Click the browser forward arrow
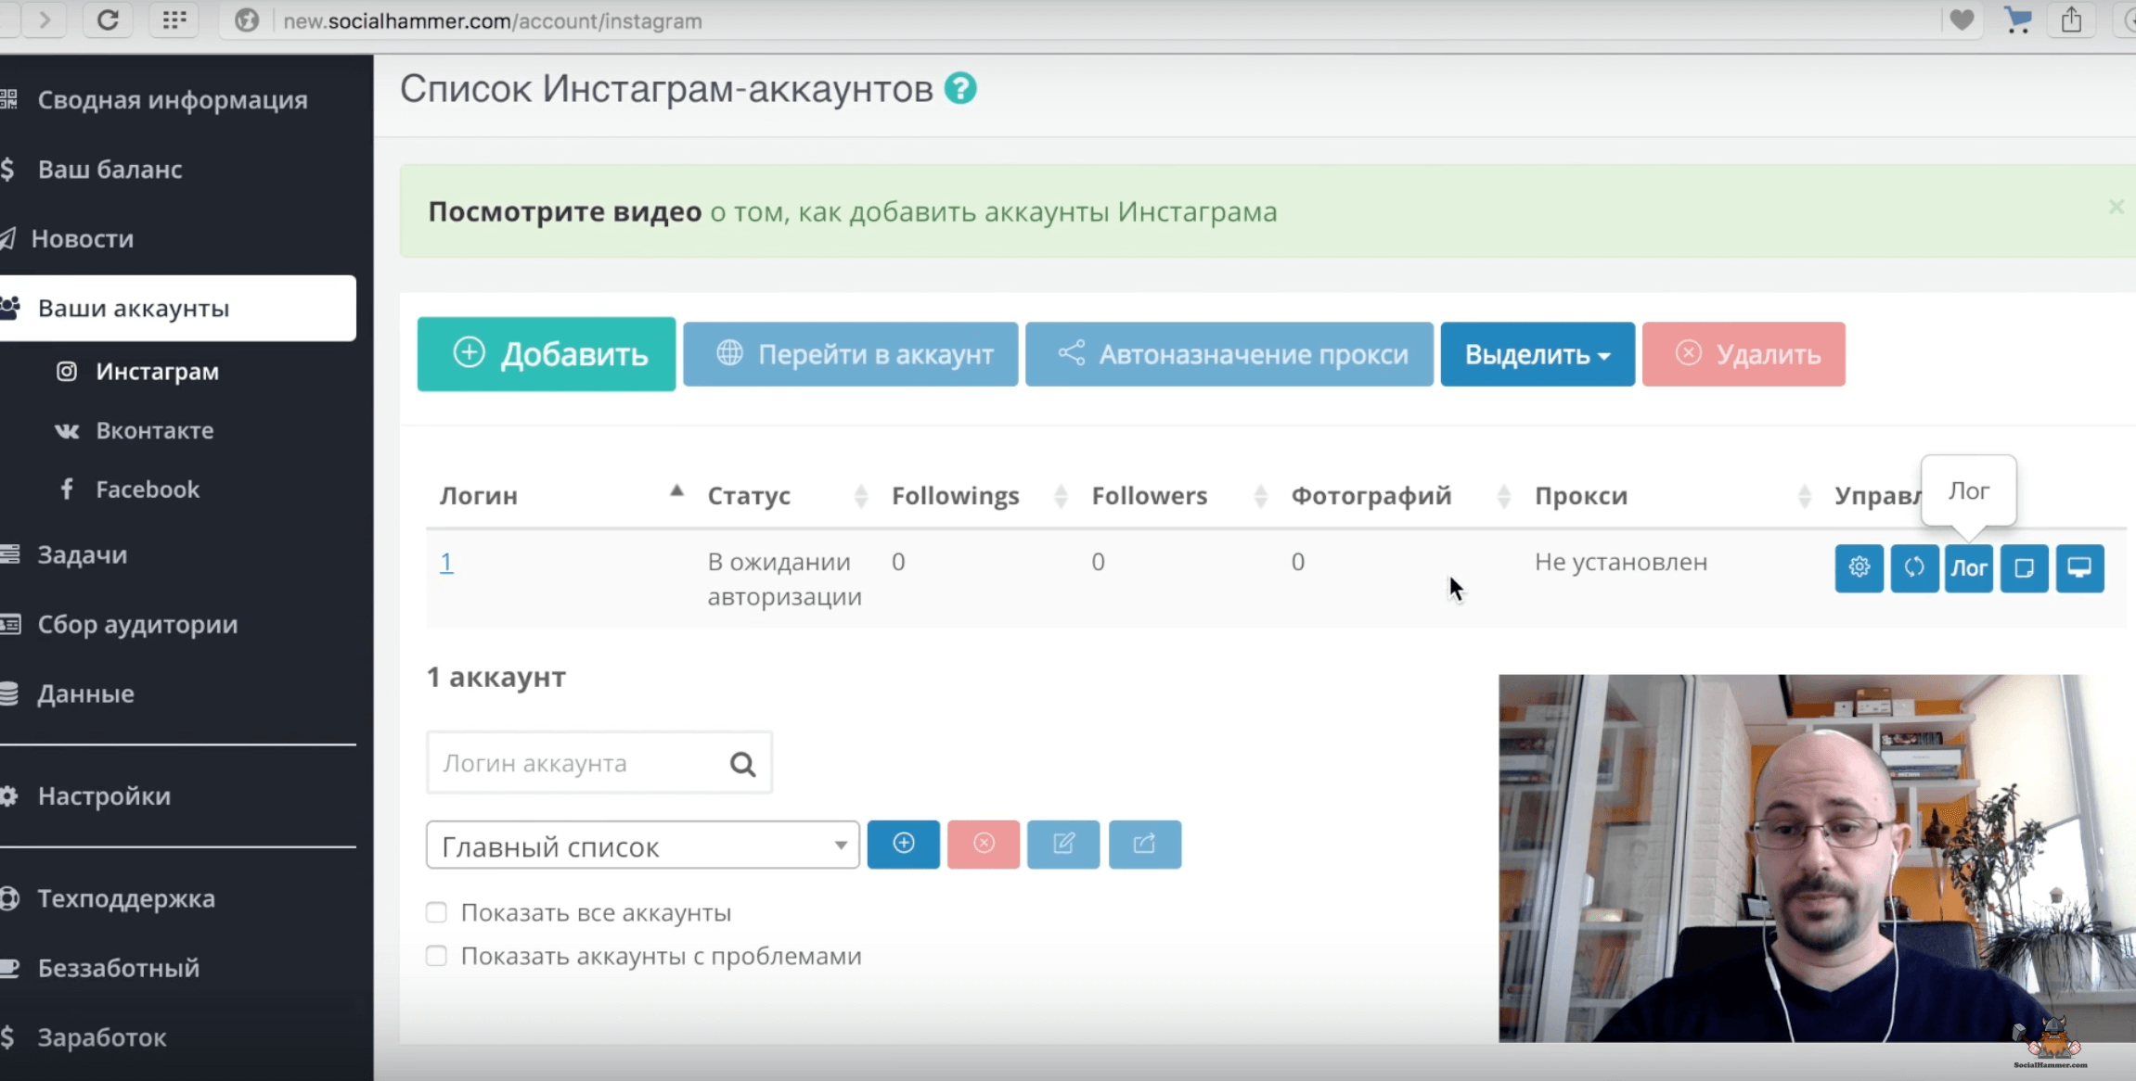This screenshot has height=1081, width=2136. pyautogui.click(x=44, y=19)
